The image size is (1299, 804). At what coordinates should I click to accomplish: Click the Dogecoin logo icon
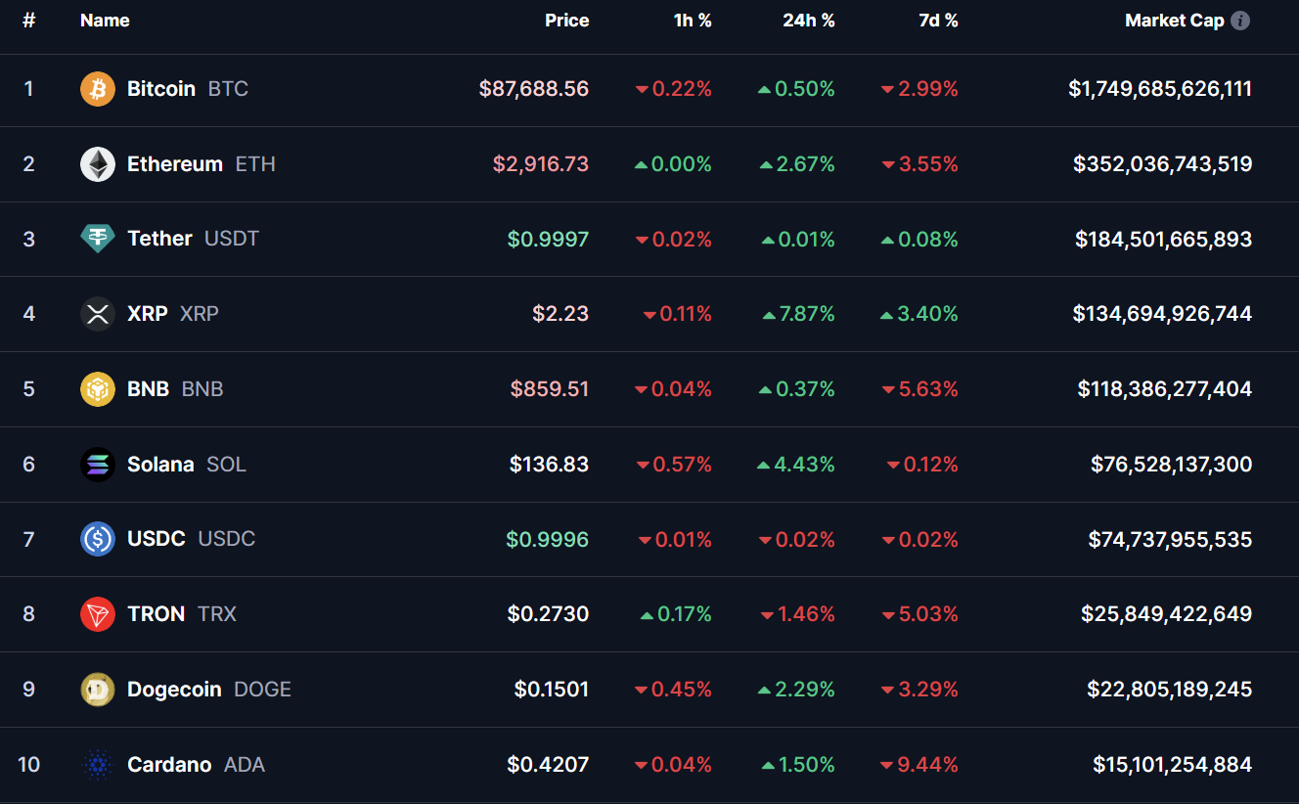pos(97,690)
